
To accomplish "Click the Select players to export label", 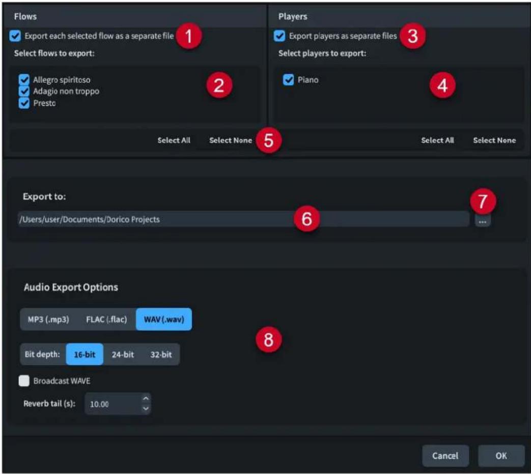I will 322,53.
